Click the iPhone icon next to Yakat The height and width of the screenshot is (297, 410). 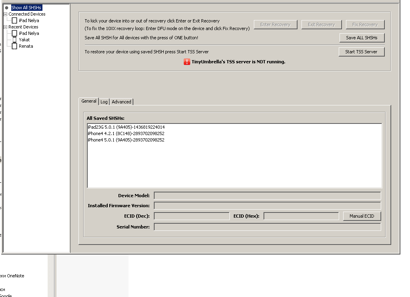(15, 40)
